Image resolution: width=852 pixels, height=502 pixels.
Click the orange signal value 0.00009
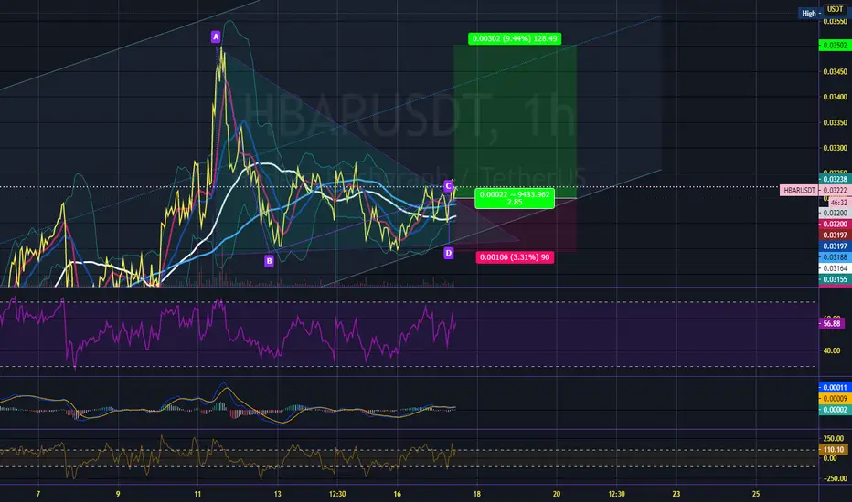point(834,398)
